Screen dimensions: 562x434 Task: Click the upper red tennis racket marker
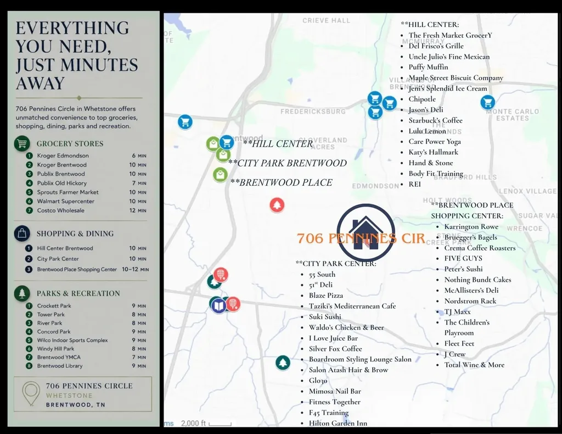point(221,274)
